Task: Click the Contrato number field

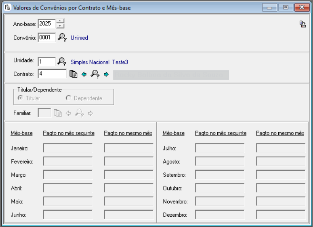Action: coord(52,74)
